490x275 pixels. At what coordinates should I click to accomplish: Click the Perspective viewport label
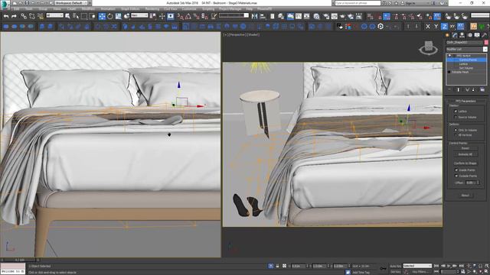[237, 34]
